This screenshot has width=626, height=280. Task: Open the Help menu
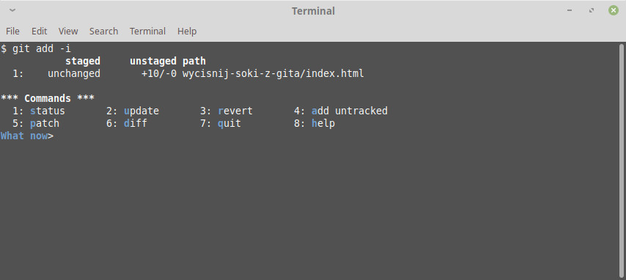[187, 32]
